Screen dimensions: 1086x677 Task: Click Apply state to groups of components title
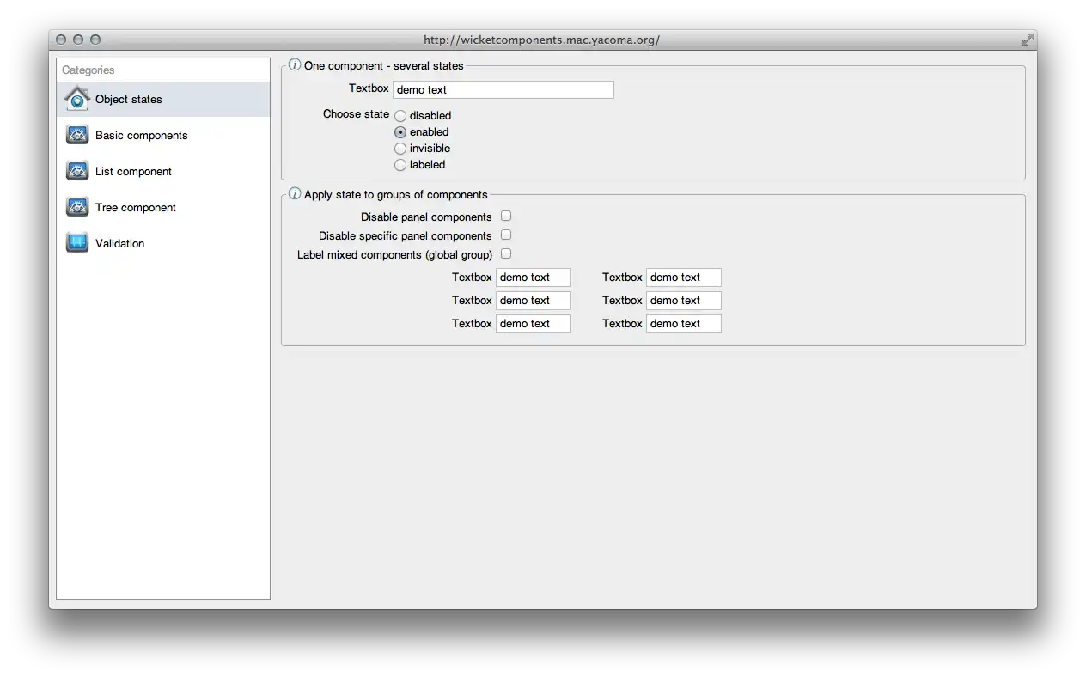395,194
